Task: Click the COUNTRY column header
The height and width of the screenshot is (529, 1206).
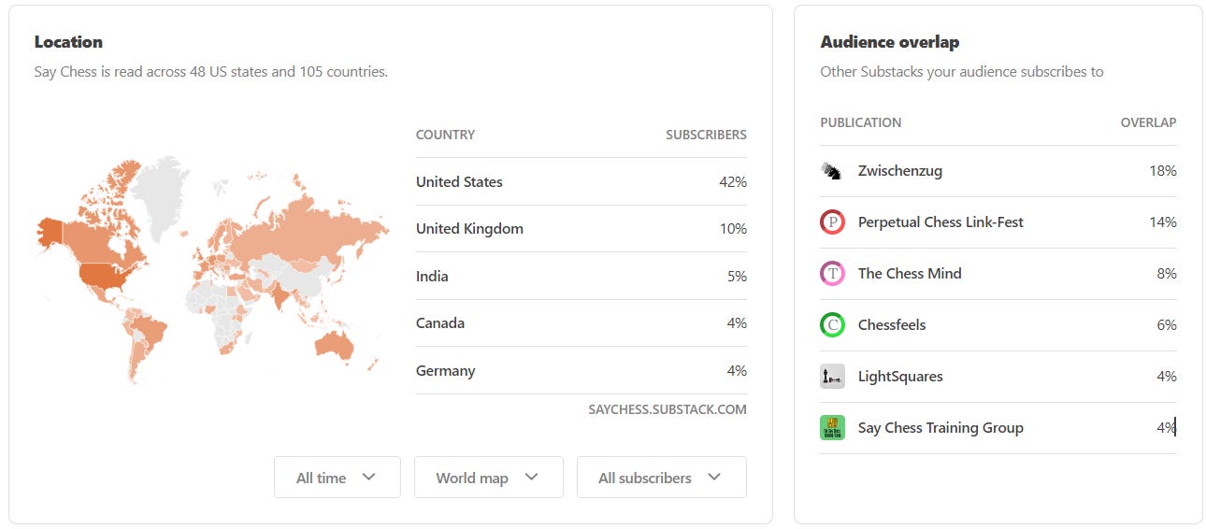Action: pos(446,135)
